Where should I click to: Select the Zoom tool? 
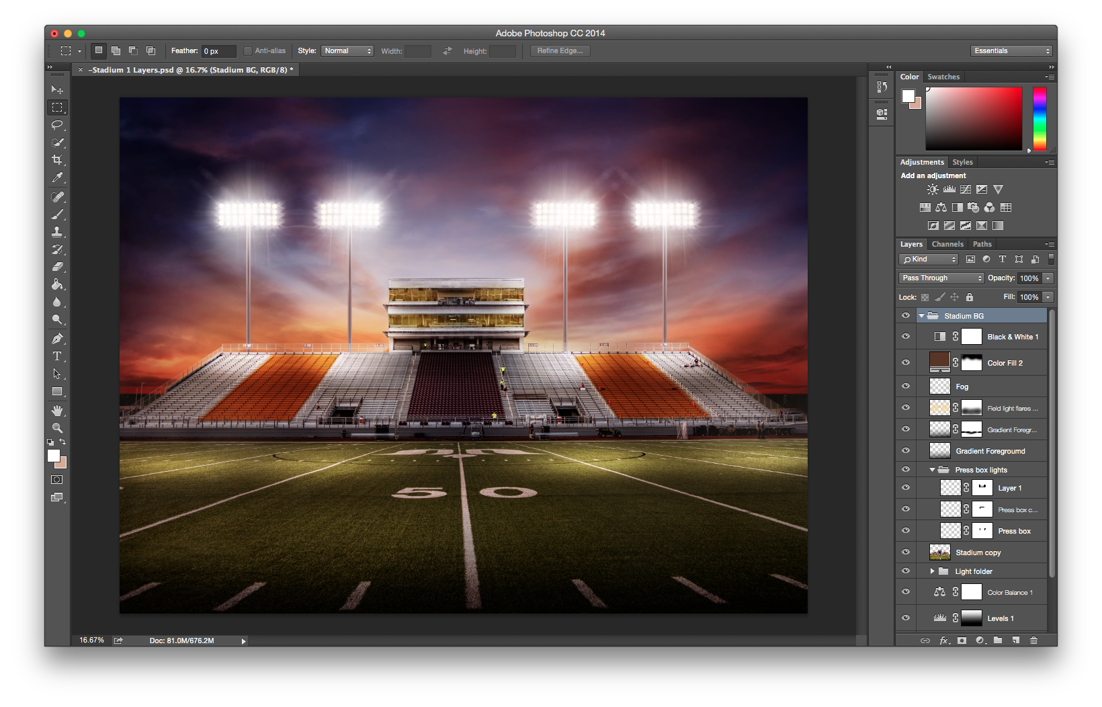[x=57, y=428]
